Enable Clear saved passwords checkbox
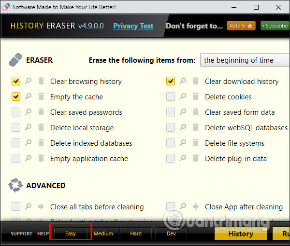290x246 pixels. [16, 112]
